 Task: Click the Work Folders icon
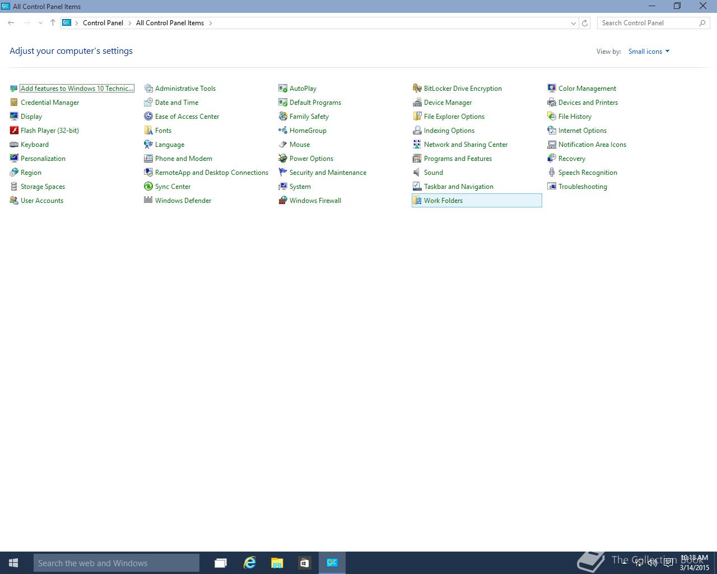[417, 201]
